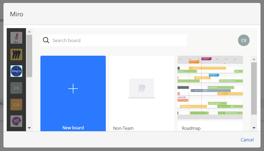Click the board list scroll down arrow

pyautogui.click(x=254, y=128)
